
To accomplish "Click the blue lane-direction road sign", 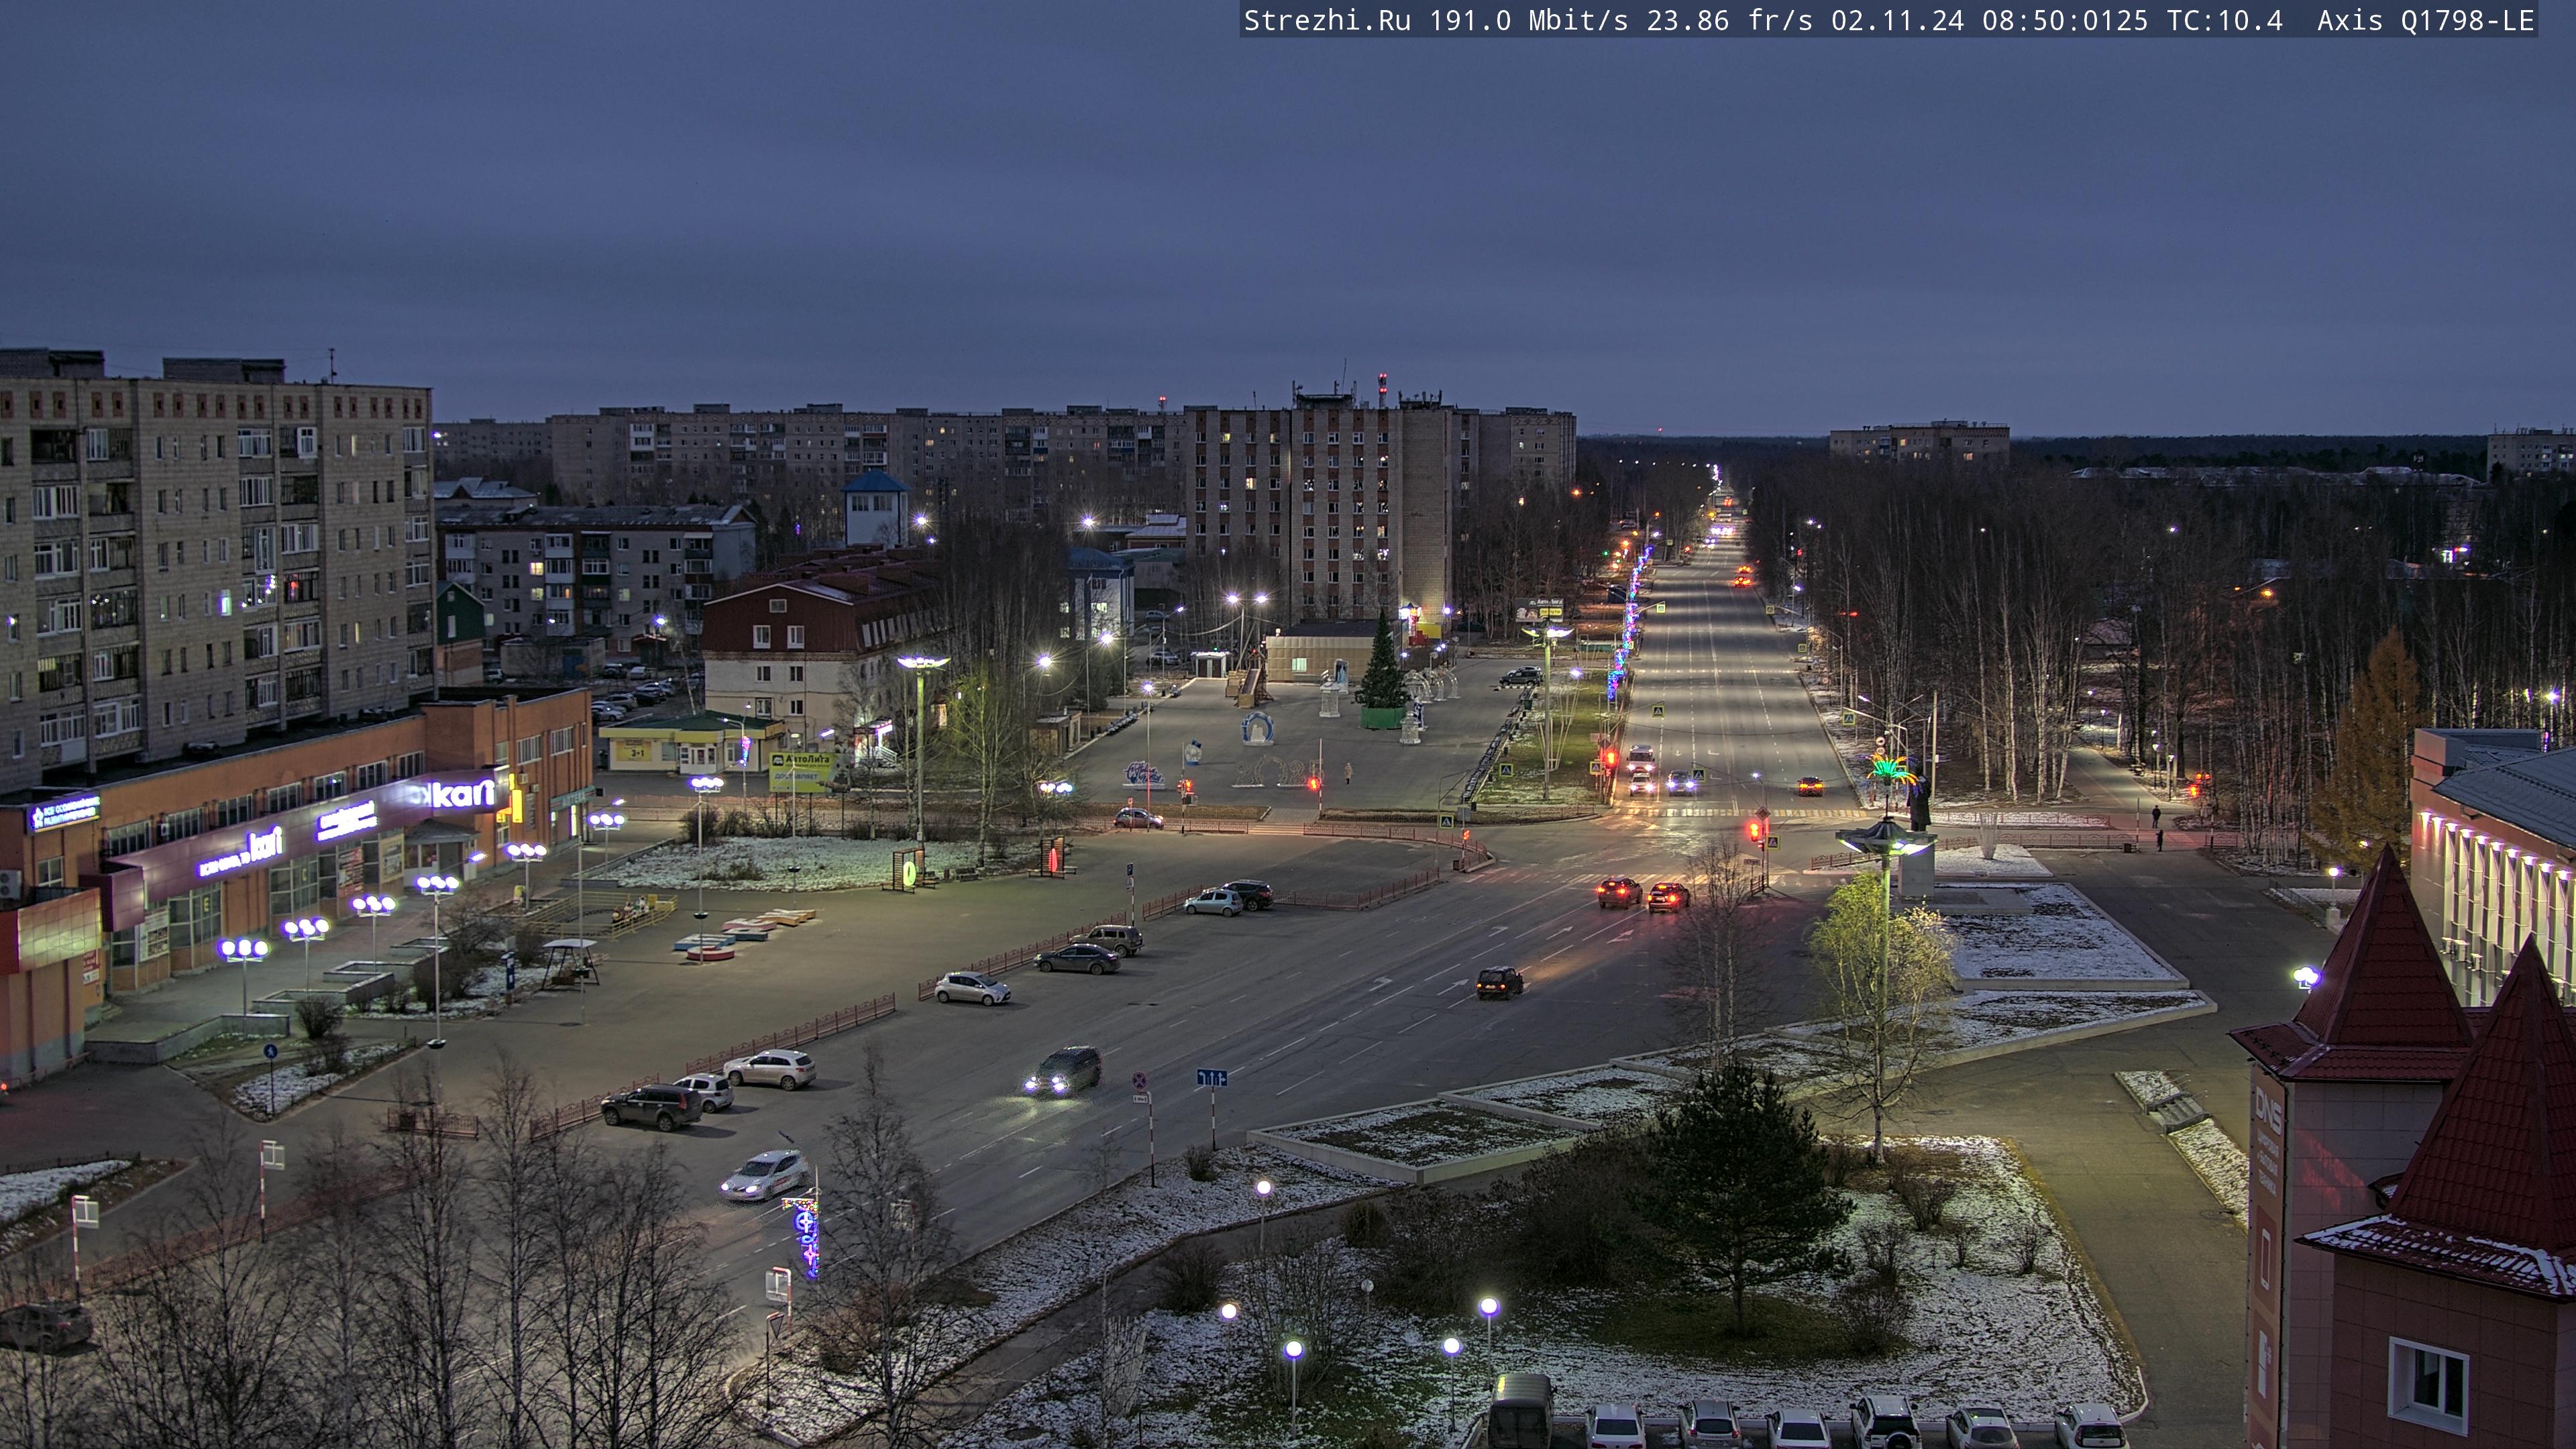I will click(x=1211, y=1077).
